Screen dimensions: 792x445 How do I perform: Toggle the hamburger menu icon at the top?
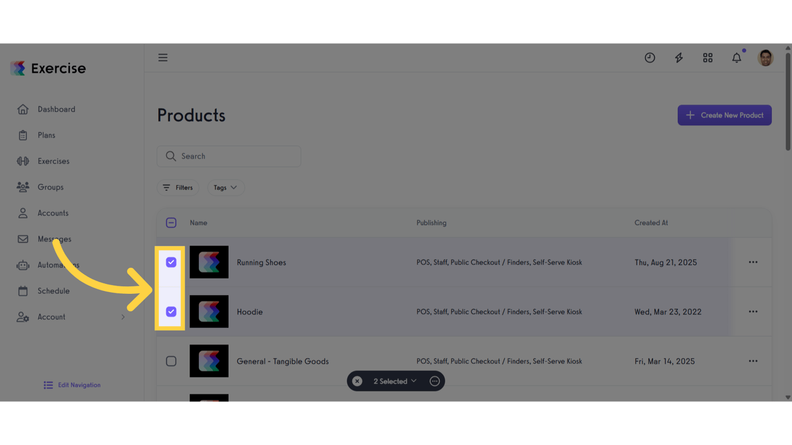[x=163, y=57]
